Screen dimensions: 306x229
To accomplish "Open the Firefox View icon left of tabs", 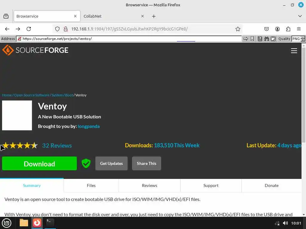I will click(6, 16).
